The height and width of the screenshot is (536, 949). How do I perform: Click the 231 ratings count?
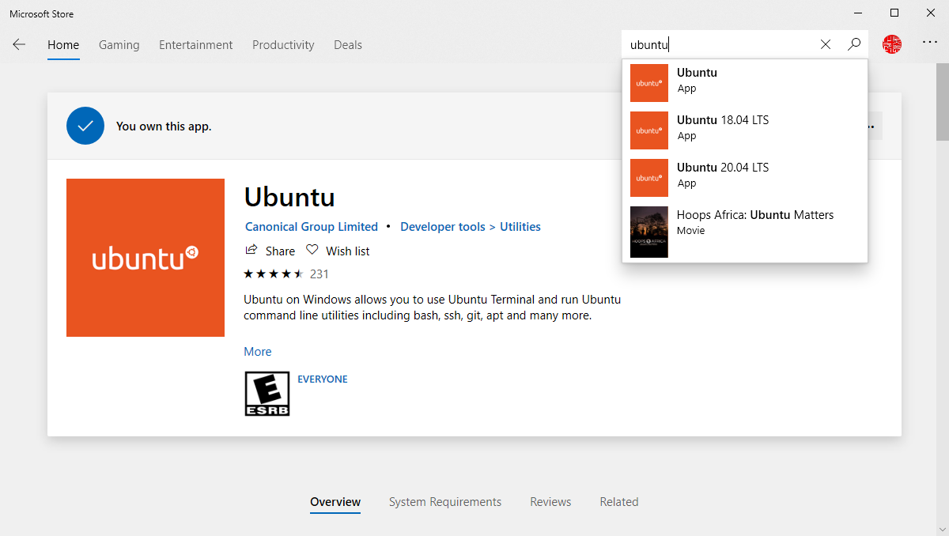click(x=319, y=274)
